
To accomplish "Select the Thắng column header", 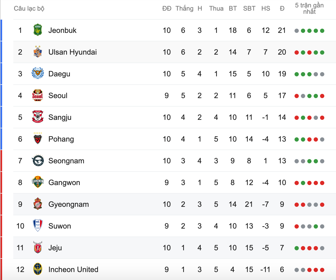I will (184, 8).
